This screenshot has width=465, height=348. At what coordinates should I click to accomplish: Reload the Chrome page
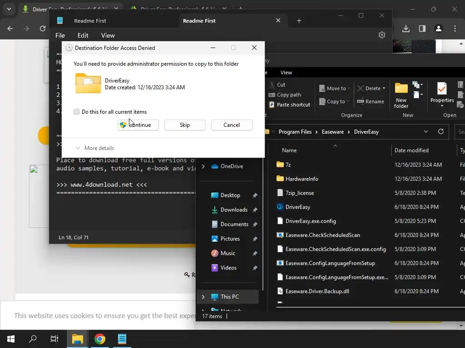[43, 29]
